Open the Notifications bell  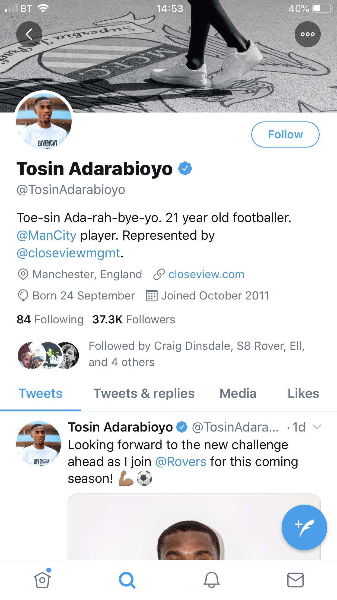(211, 580)
